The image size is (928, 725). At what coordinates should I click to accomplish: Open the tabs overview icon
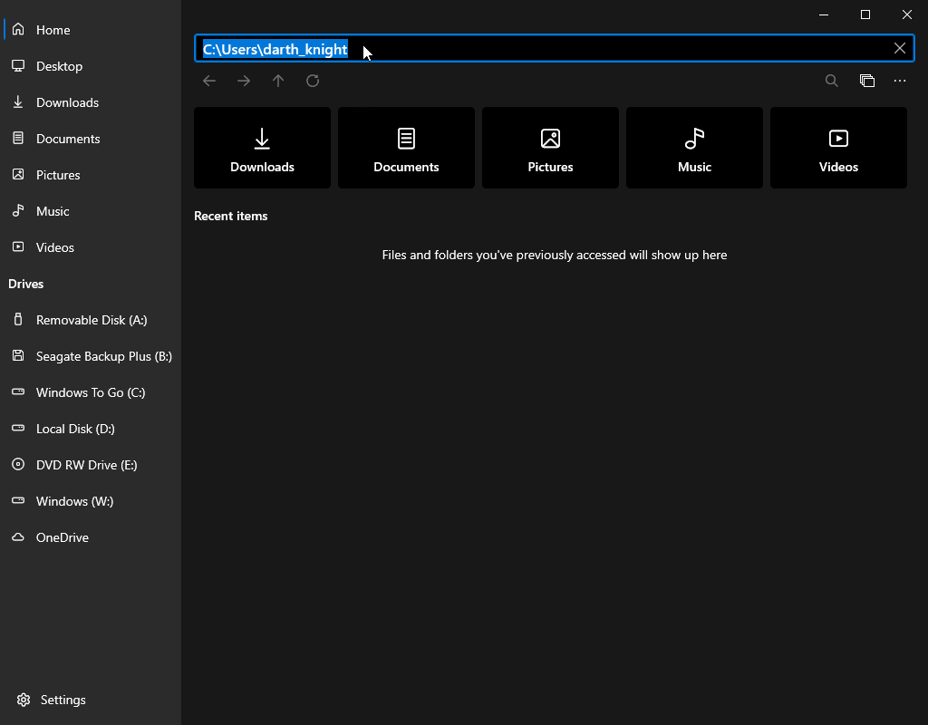pyautogui.click(x=866, y=81)
